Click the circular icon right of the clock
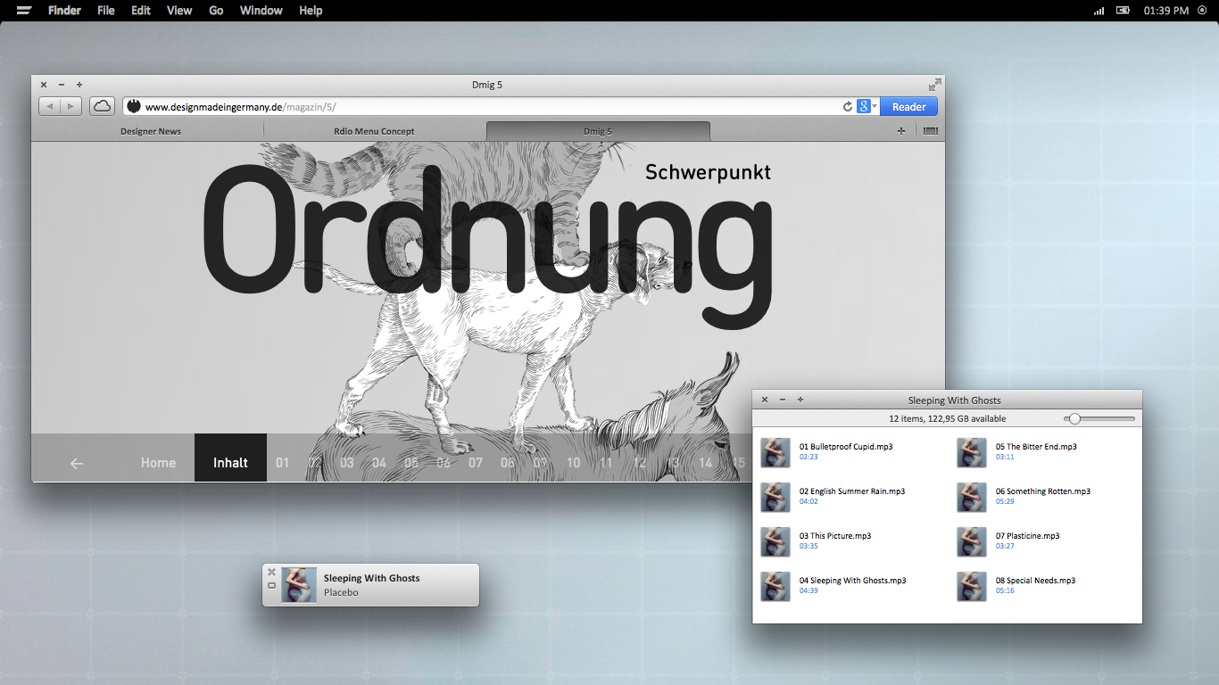Screen dimensions: 1219x685 1201,11
